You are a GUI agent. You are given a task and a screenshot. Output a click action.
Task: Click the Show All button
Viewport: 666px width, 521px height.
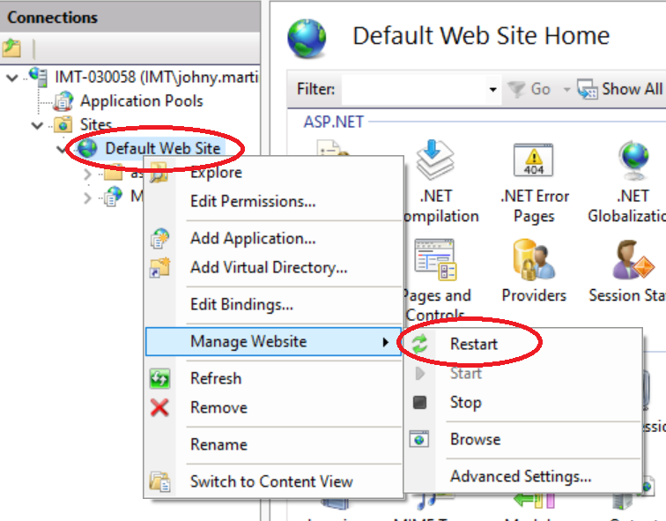click(x=620, y=89)
